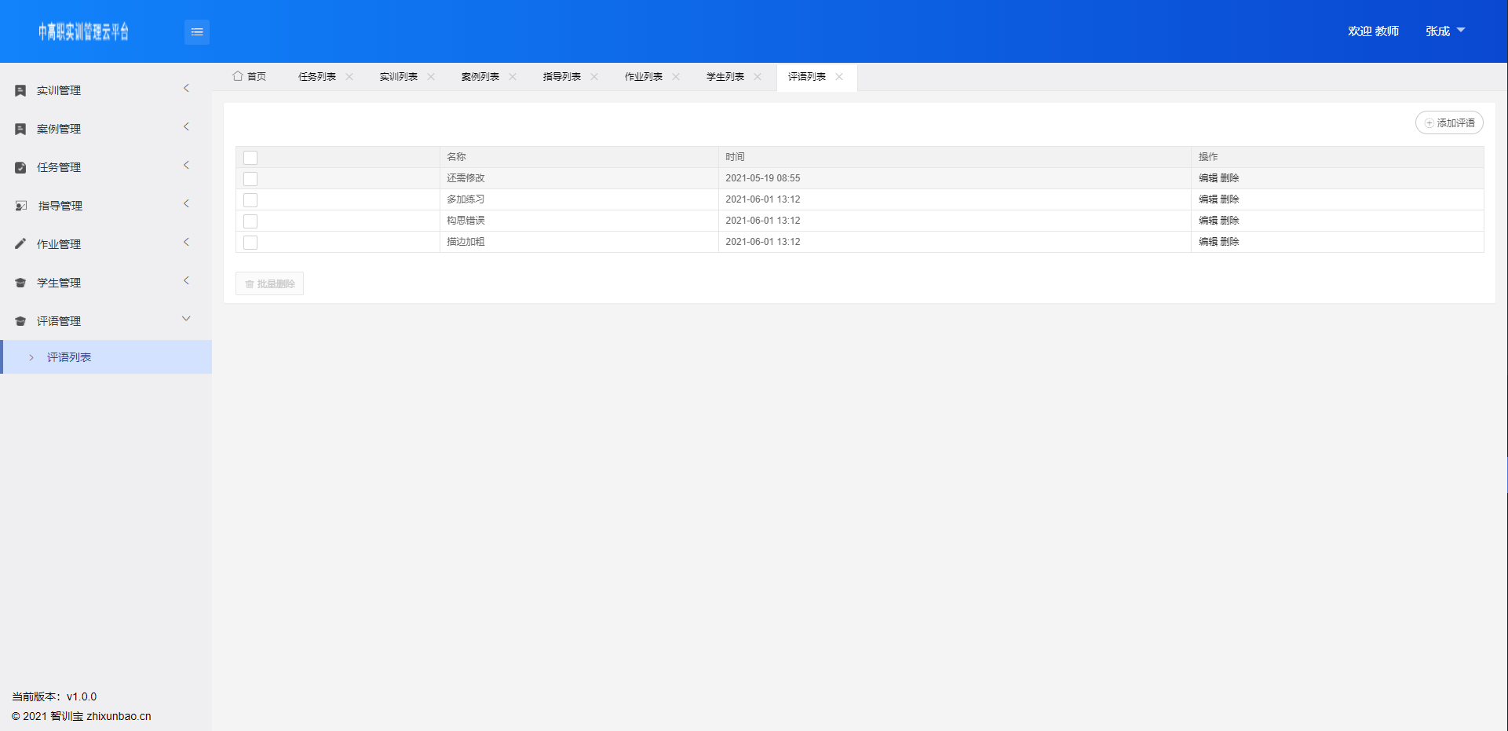Check the box for 还需修改 row
This screenshot has height=731, width=1508.
tap(250, 179)
